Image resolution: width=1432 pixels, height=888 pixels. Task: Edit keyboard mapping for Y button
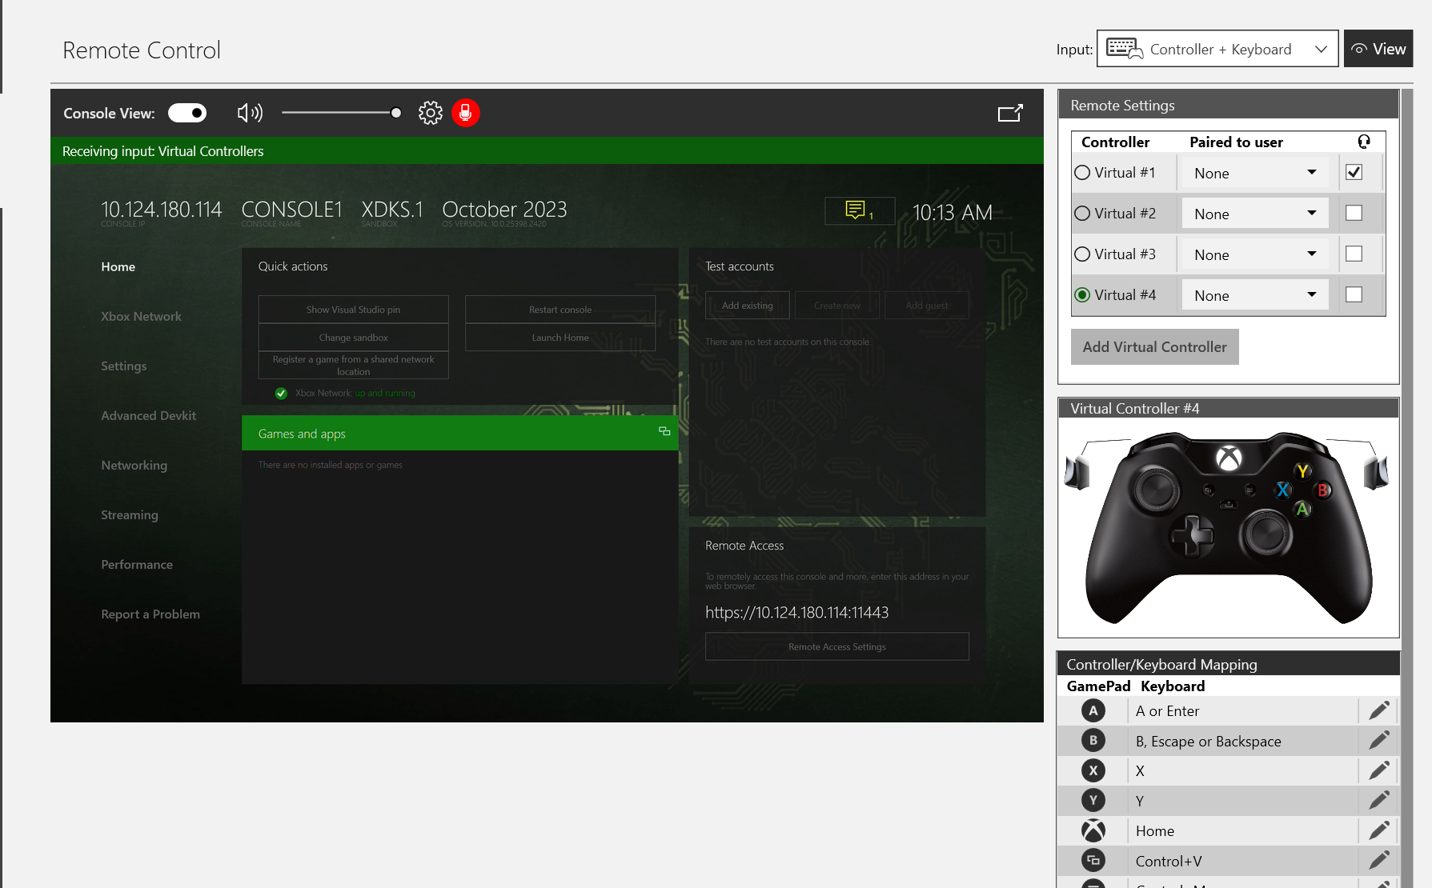tap(1378, 800)
